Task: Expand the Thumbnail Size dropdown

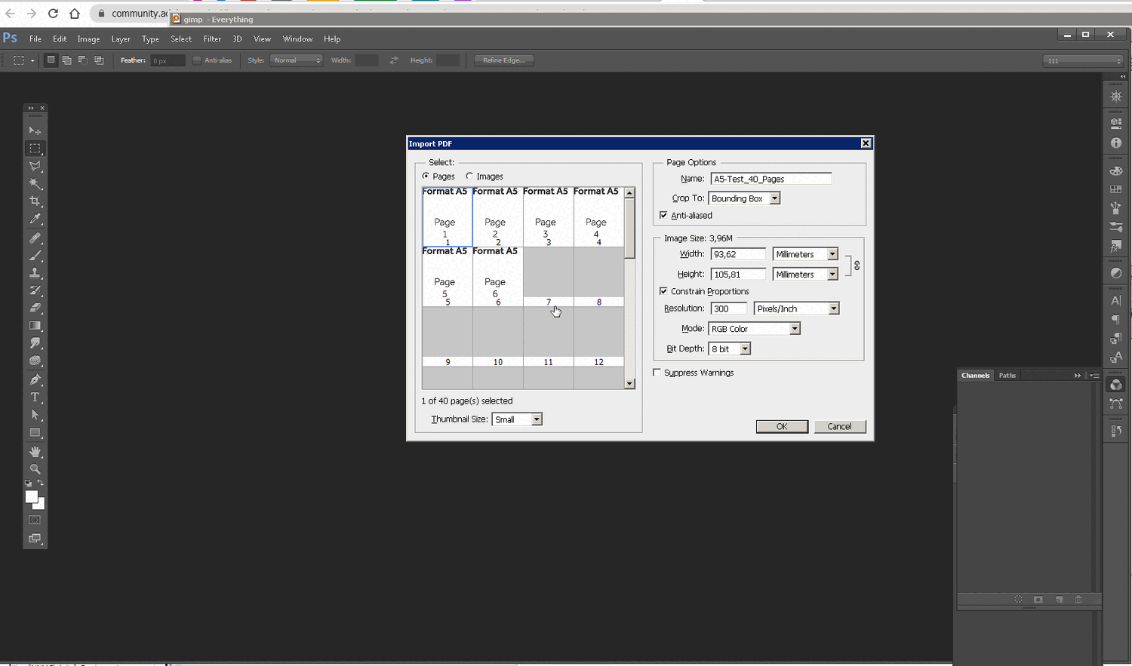Action: pyautogui.click(x=537, y=419)
